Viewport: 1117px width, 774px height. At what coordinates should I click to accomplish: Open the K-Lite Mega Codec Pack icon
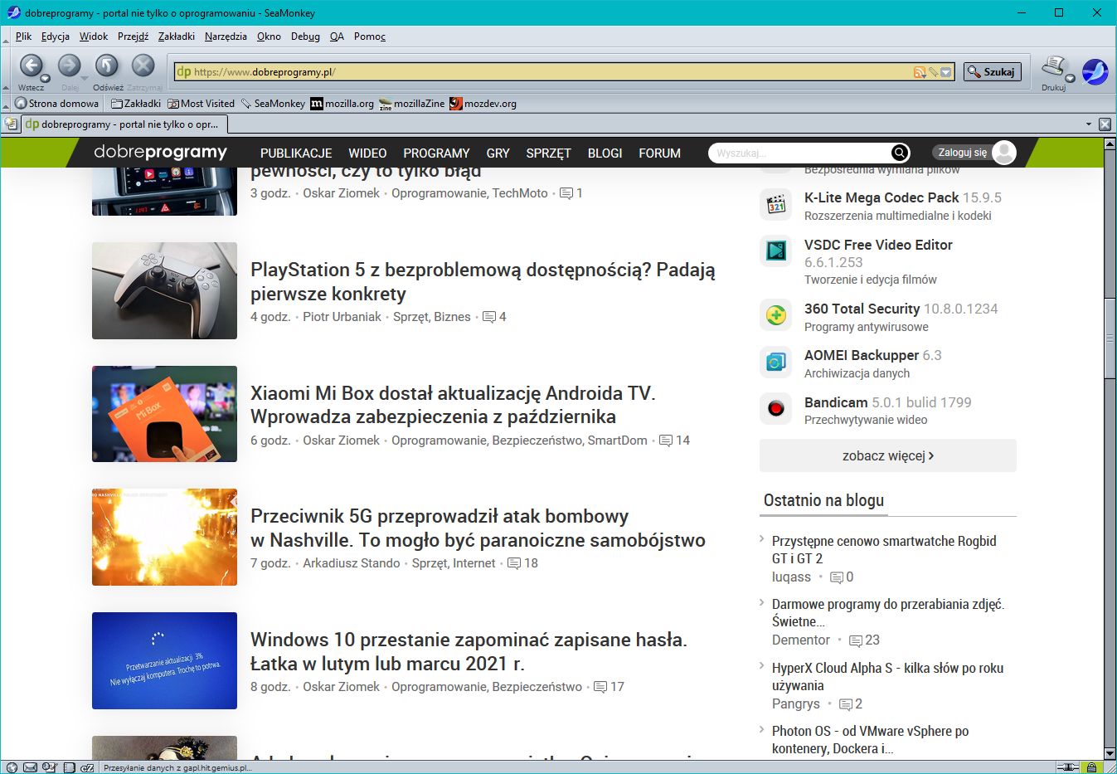pos(776,205)
